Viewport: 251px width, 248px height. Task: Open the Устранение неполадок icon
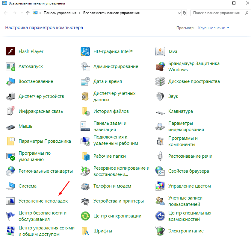(x=10, y=201)
